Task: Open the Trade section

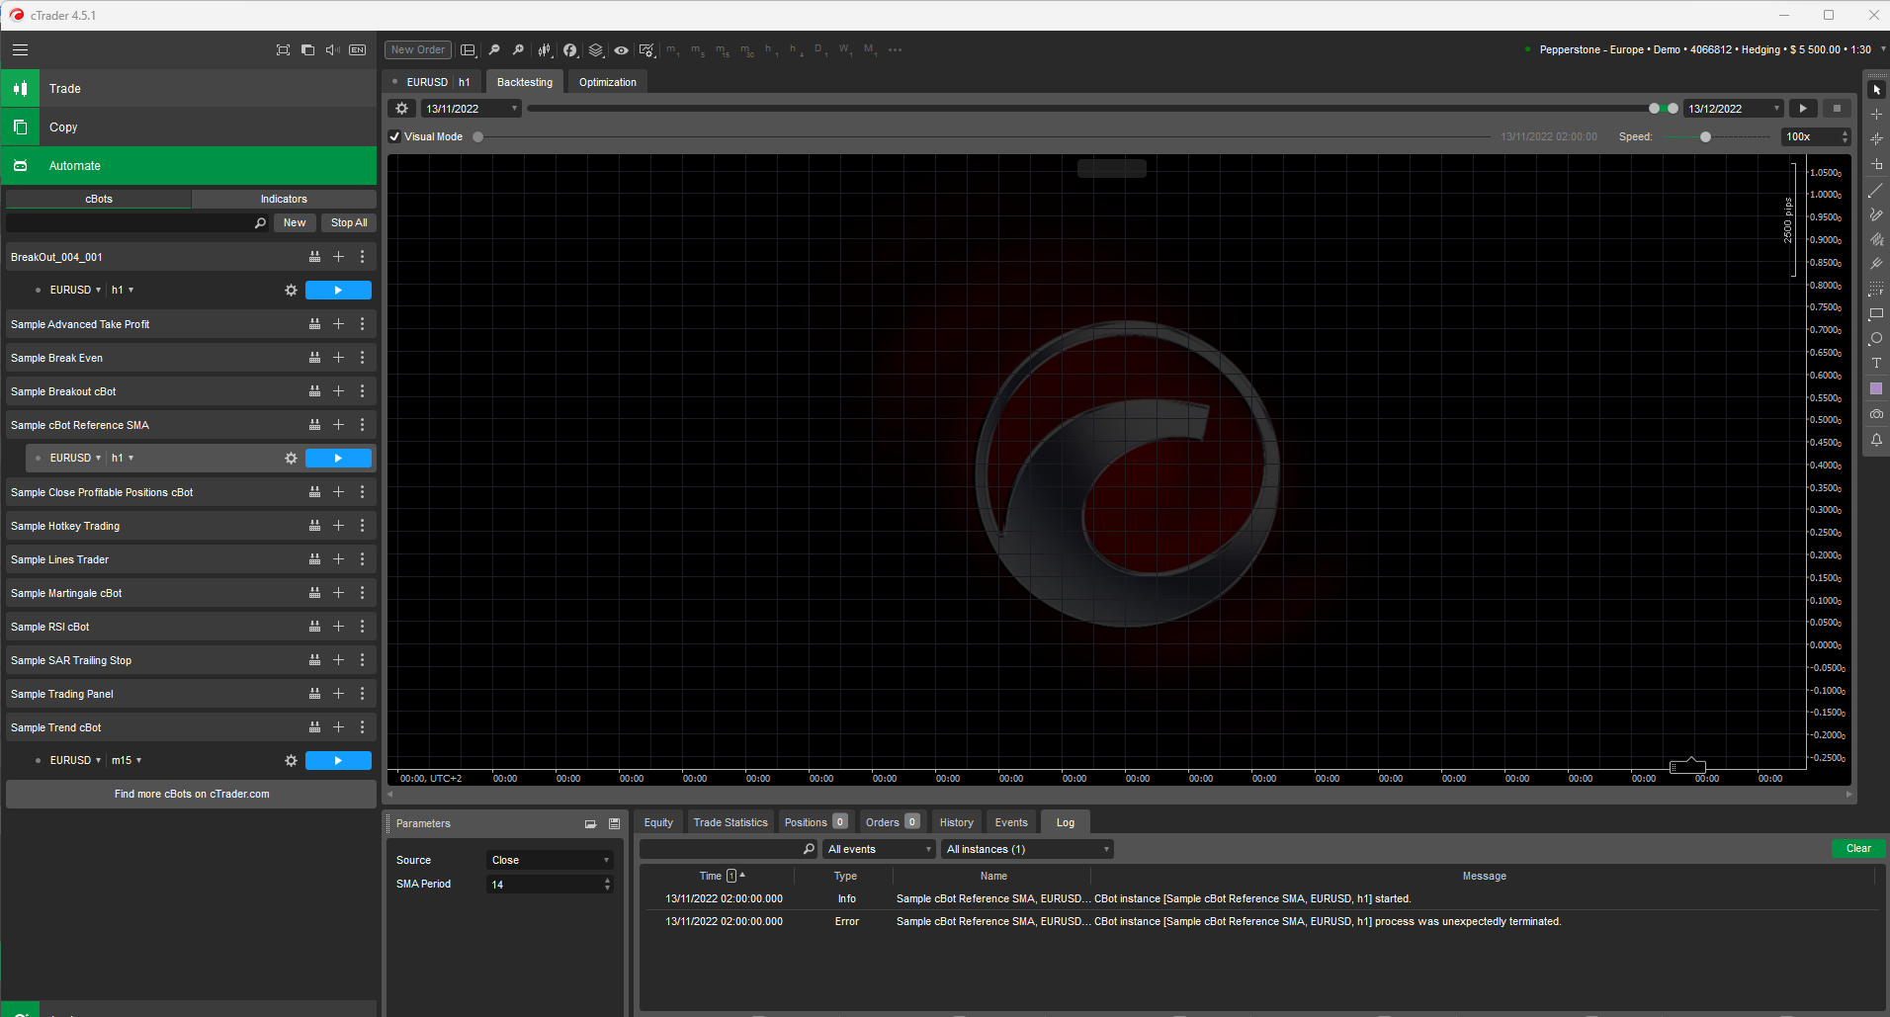Action: coord(189,88)
